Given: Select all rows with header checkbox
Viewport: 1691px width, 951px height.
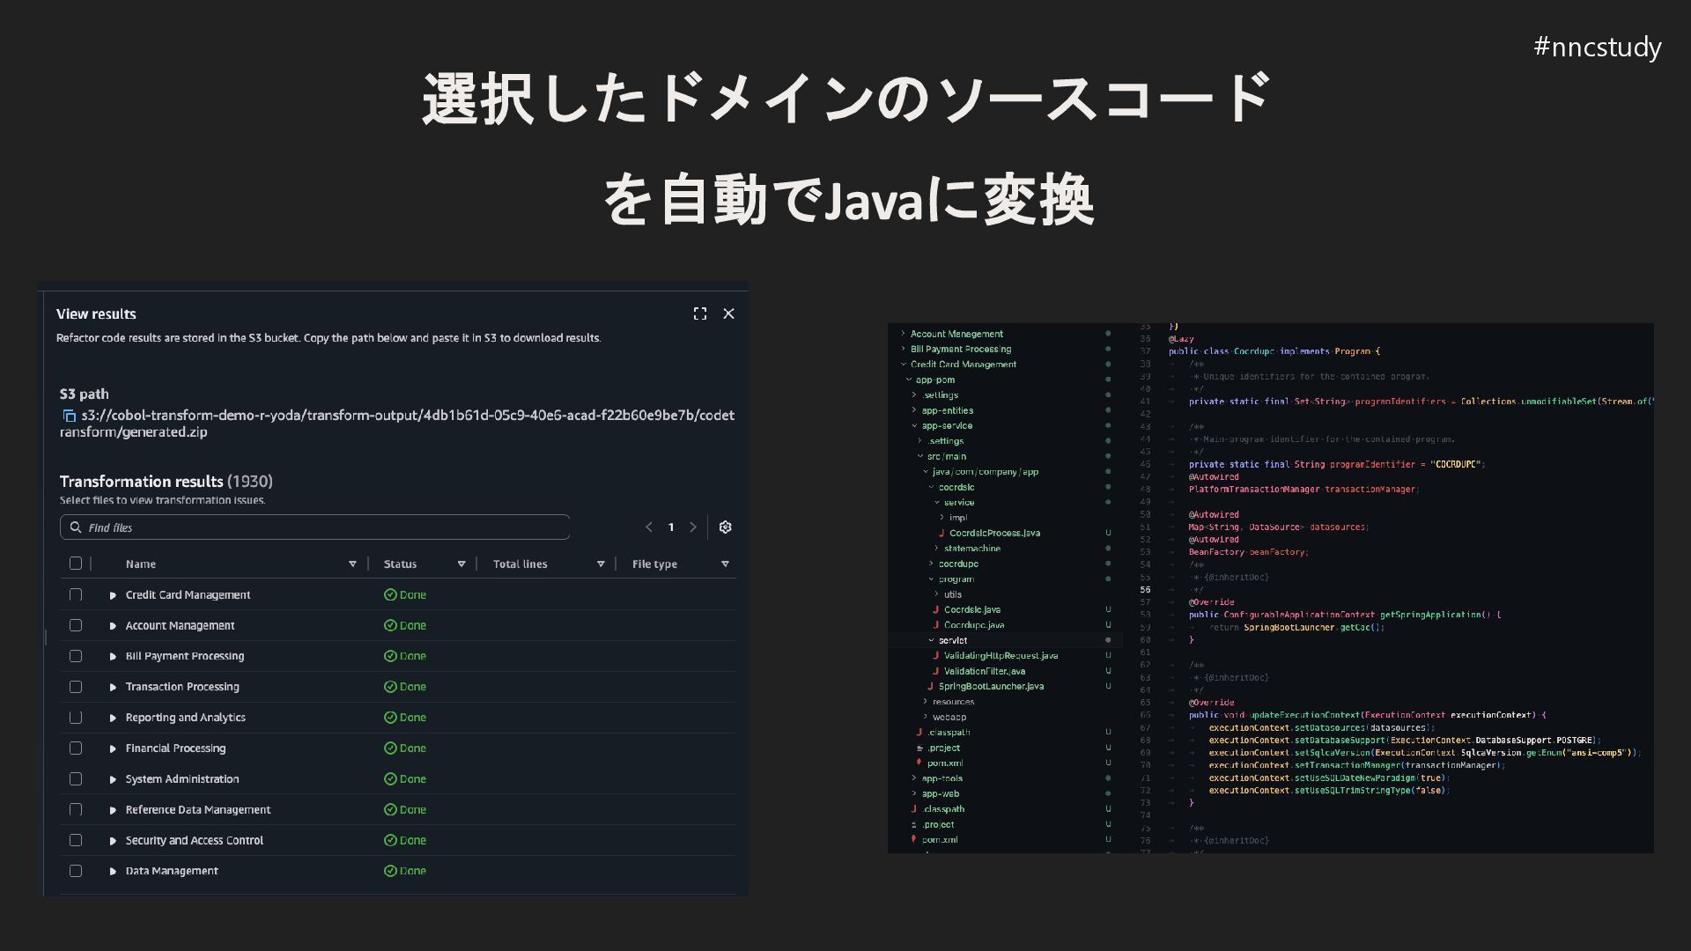Looking at the screenshot, I should pyautogui.click(x=76, y=564).
